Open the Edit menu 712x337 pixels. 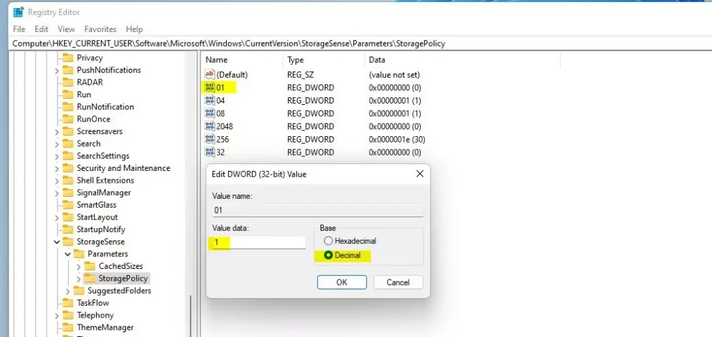coord(41,29)
